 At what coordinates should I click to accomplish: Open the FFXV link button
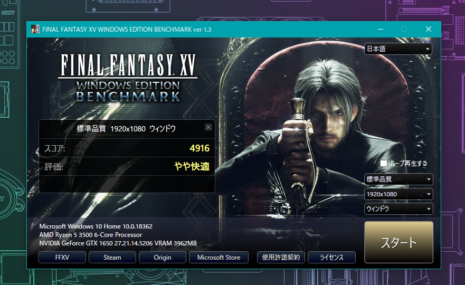click(62, 258)
